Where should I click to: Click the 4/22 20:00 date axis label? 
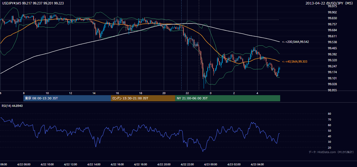tap(164, 164)
